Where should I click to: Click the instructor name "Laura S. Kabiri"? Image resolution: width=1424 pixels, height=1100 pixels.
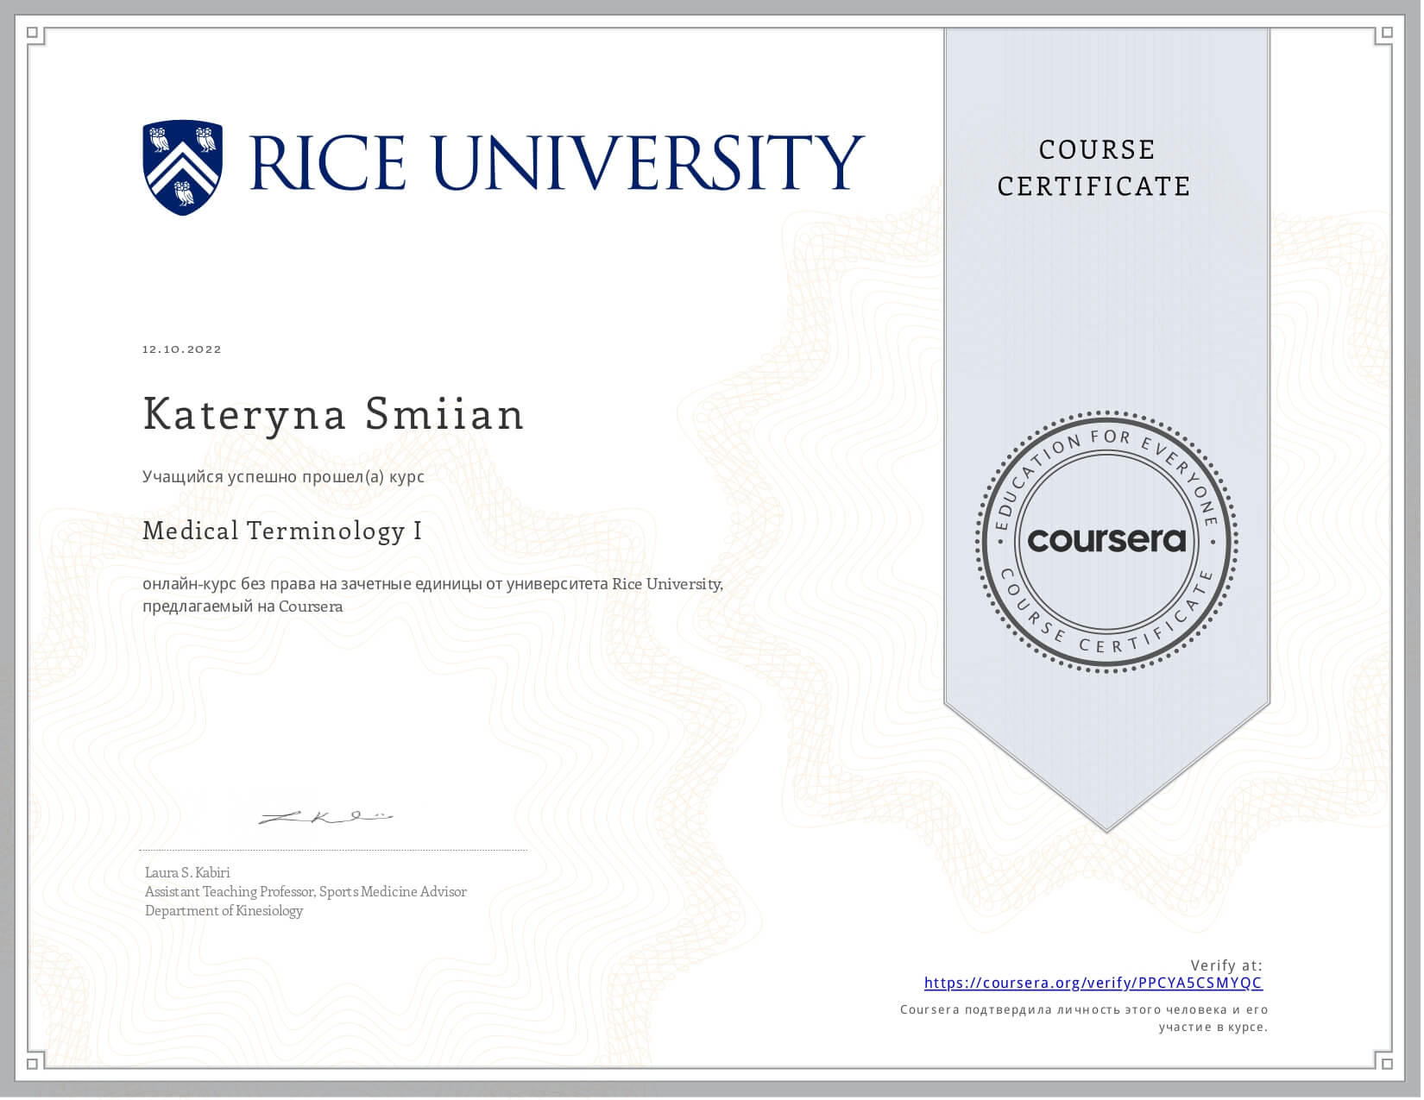(187, 872)
